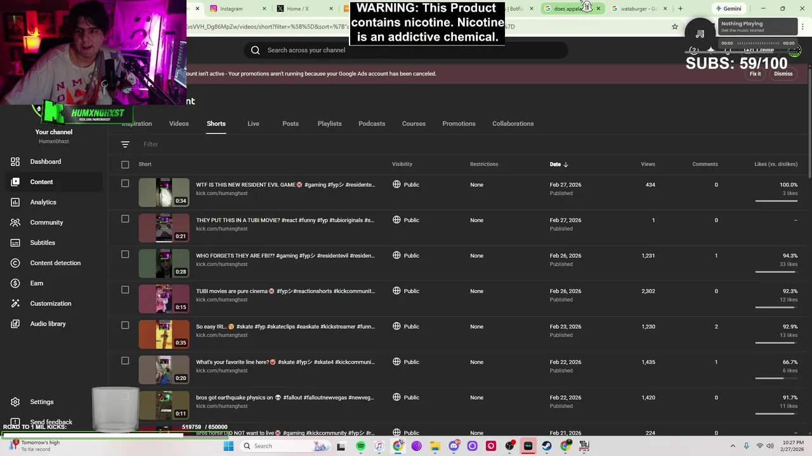The height and width of the screenshot is (456, 812).
Task: Click the filter lines icon
Action: [125, 144]
